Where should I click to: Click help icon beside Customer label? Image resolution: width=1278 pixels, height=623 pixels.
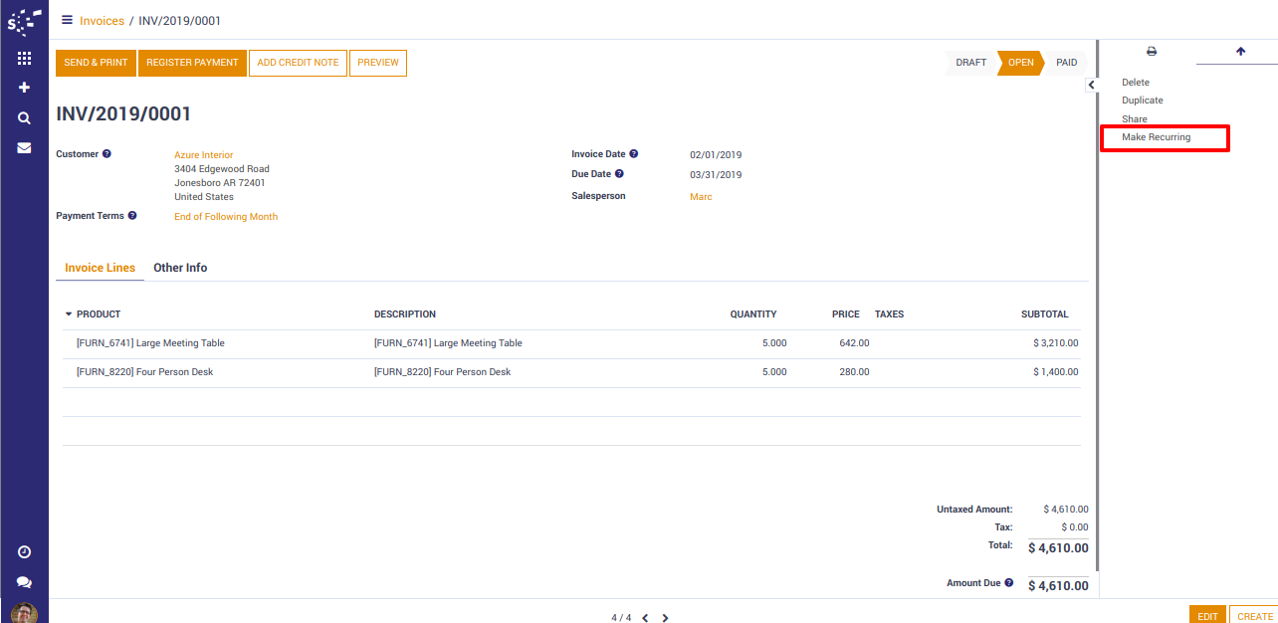tap(106, 154)
